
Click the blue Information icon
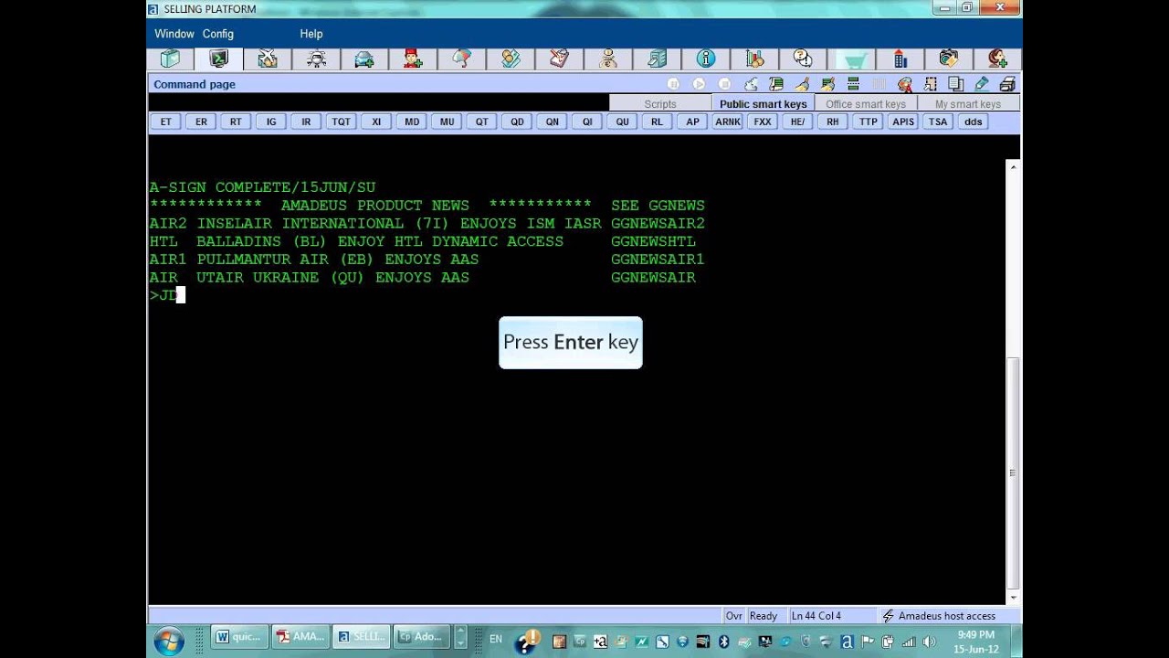coord(706,59)
